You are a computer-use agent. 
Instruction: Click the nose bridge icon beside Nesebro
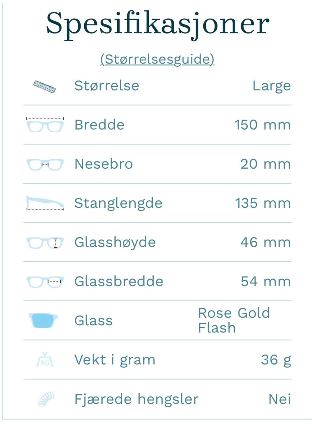pos(45,164)
